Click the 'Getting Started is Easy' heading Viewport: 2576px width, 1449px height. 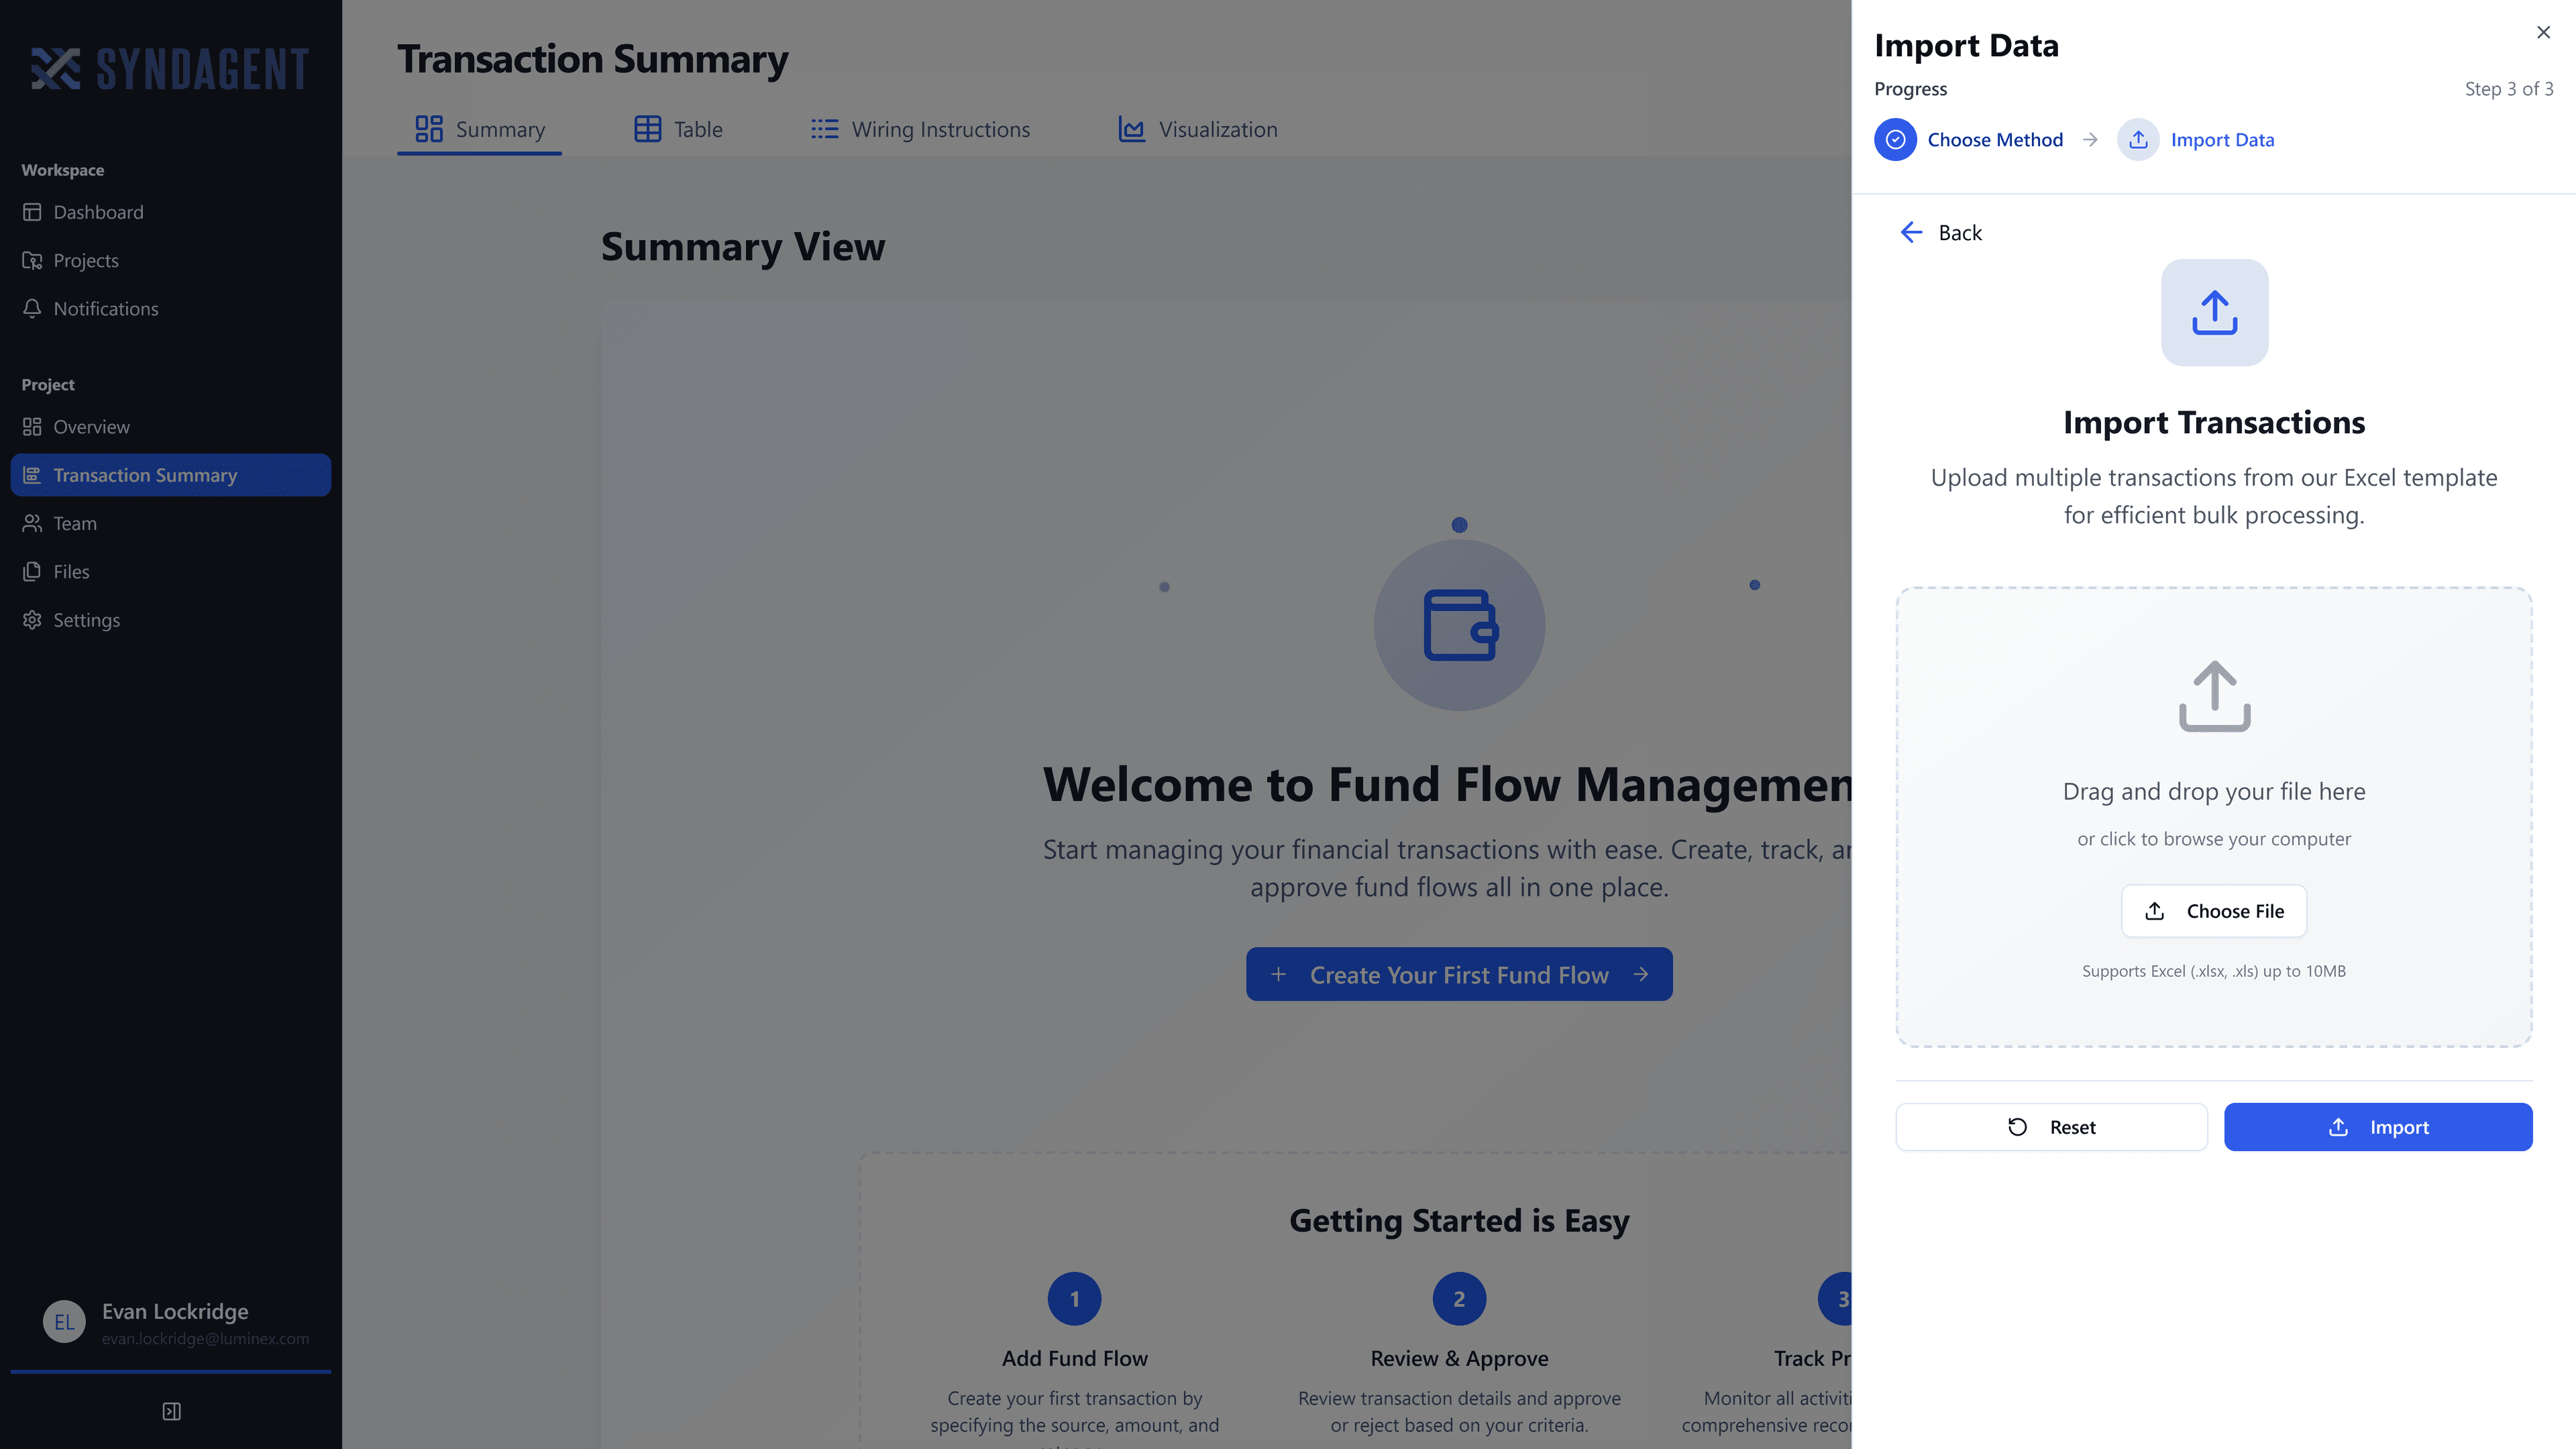click(x=1459, y=1221)
